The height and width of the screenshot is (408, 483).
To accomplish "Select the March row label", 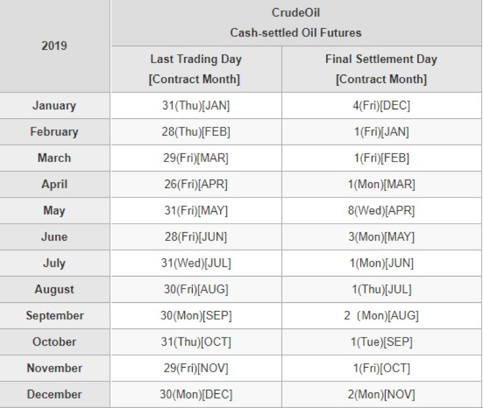I will (55, 158).
